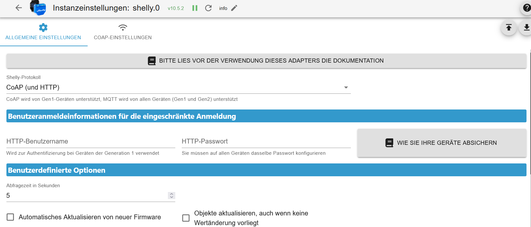Click the Instanzeinstellungen: shelly.0 title
Image resolution: width=531 pixels, height=227 pixels.
coord(106,8)
